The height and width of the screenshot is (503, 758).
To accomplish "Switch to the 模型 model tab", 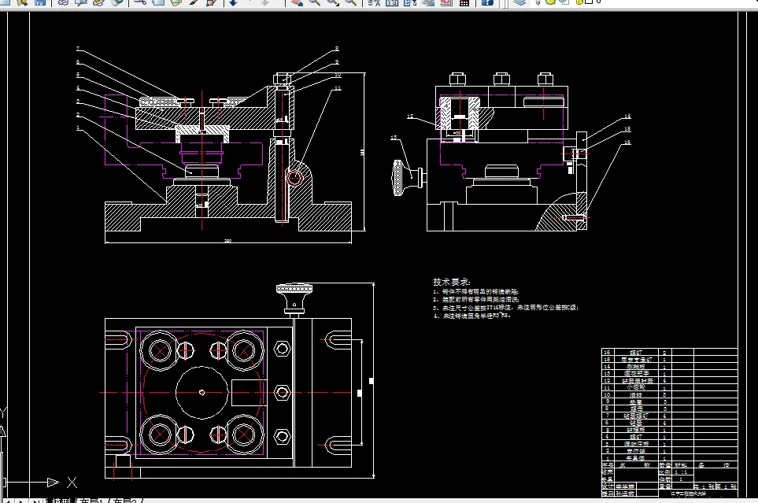I will point(61,501).
